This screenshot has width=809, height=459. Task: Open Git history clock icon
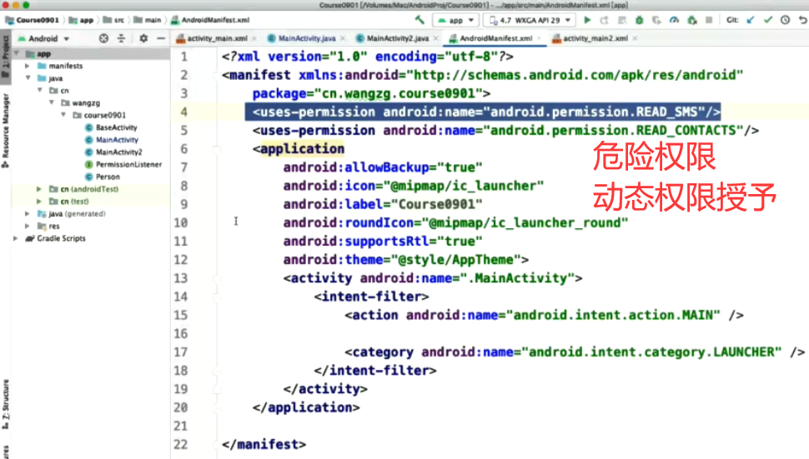point(786,20)
